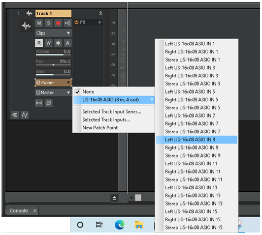Select Right US-16x08 ASIO IN 5
262x235 pixels.
tap(196, 100)
